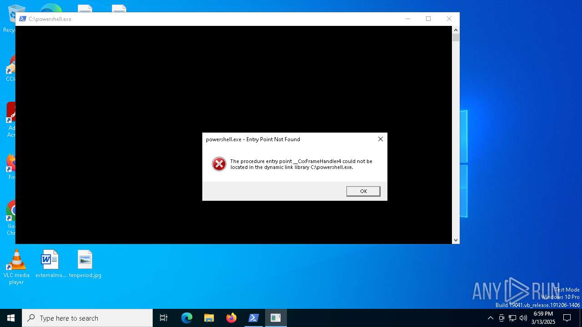Click the console scrollbar up arrow
Image resolution: width=582 pixels, height=327 pixels.
pos(456,30)
